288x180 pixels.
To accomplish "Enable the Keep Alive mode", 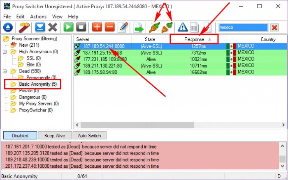I will [55, 135].
